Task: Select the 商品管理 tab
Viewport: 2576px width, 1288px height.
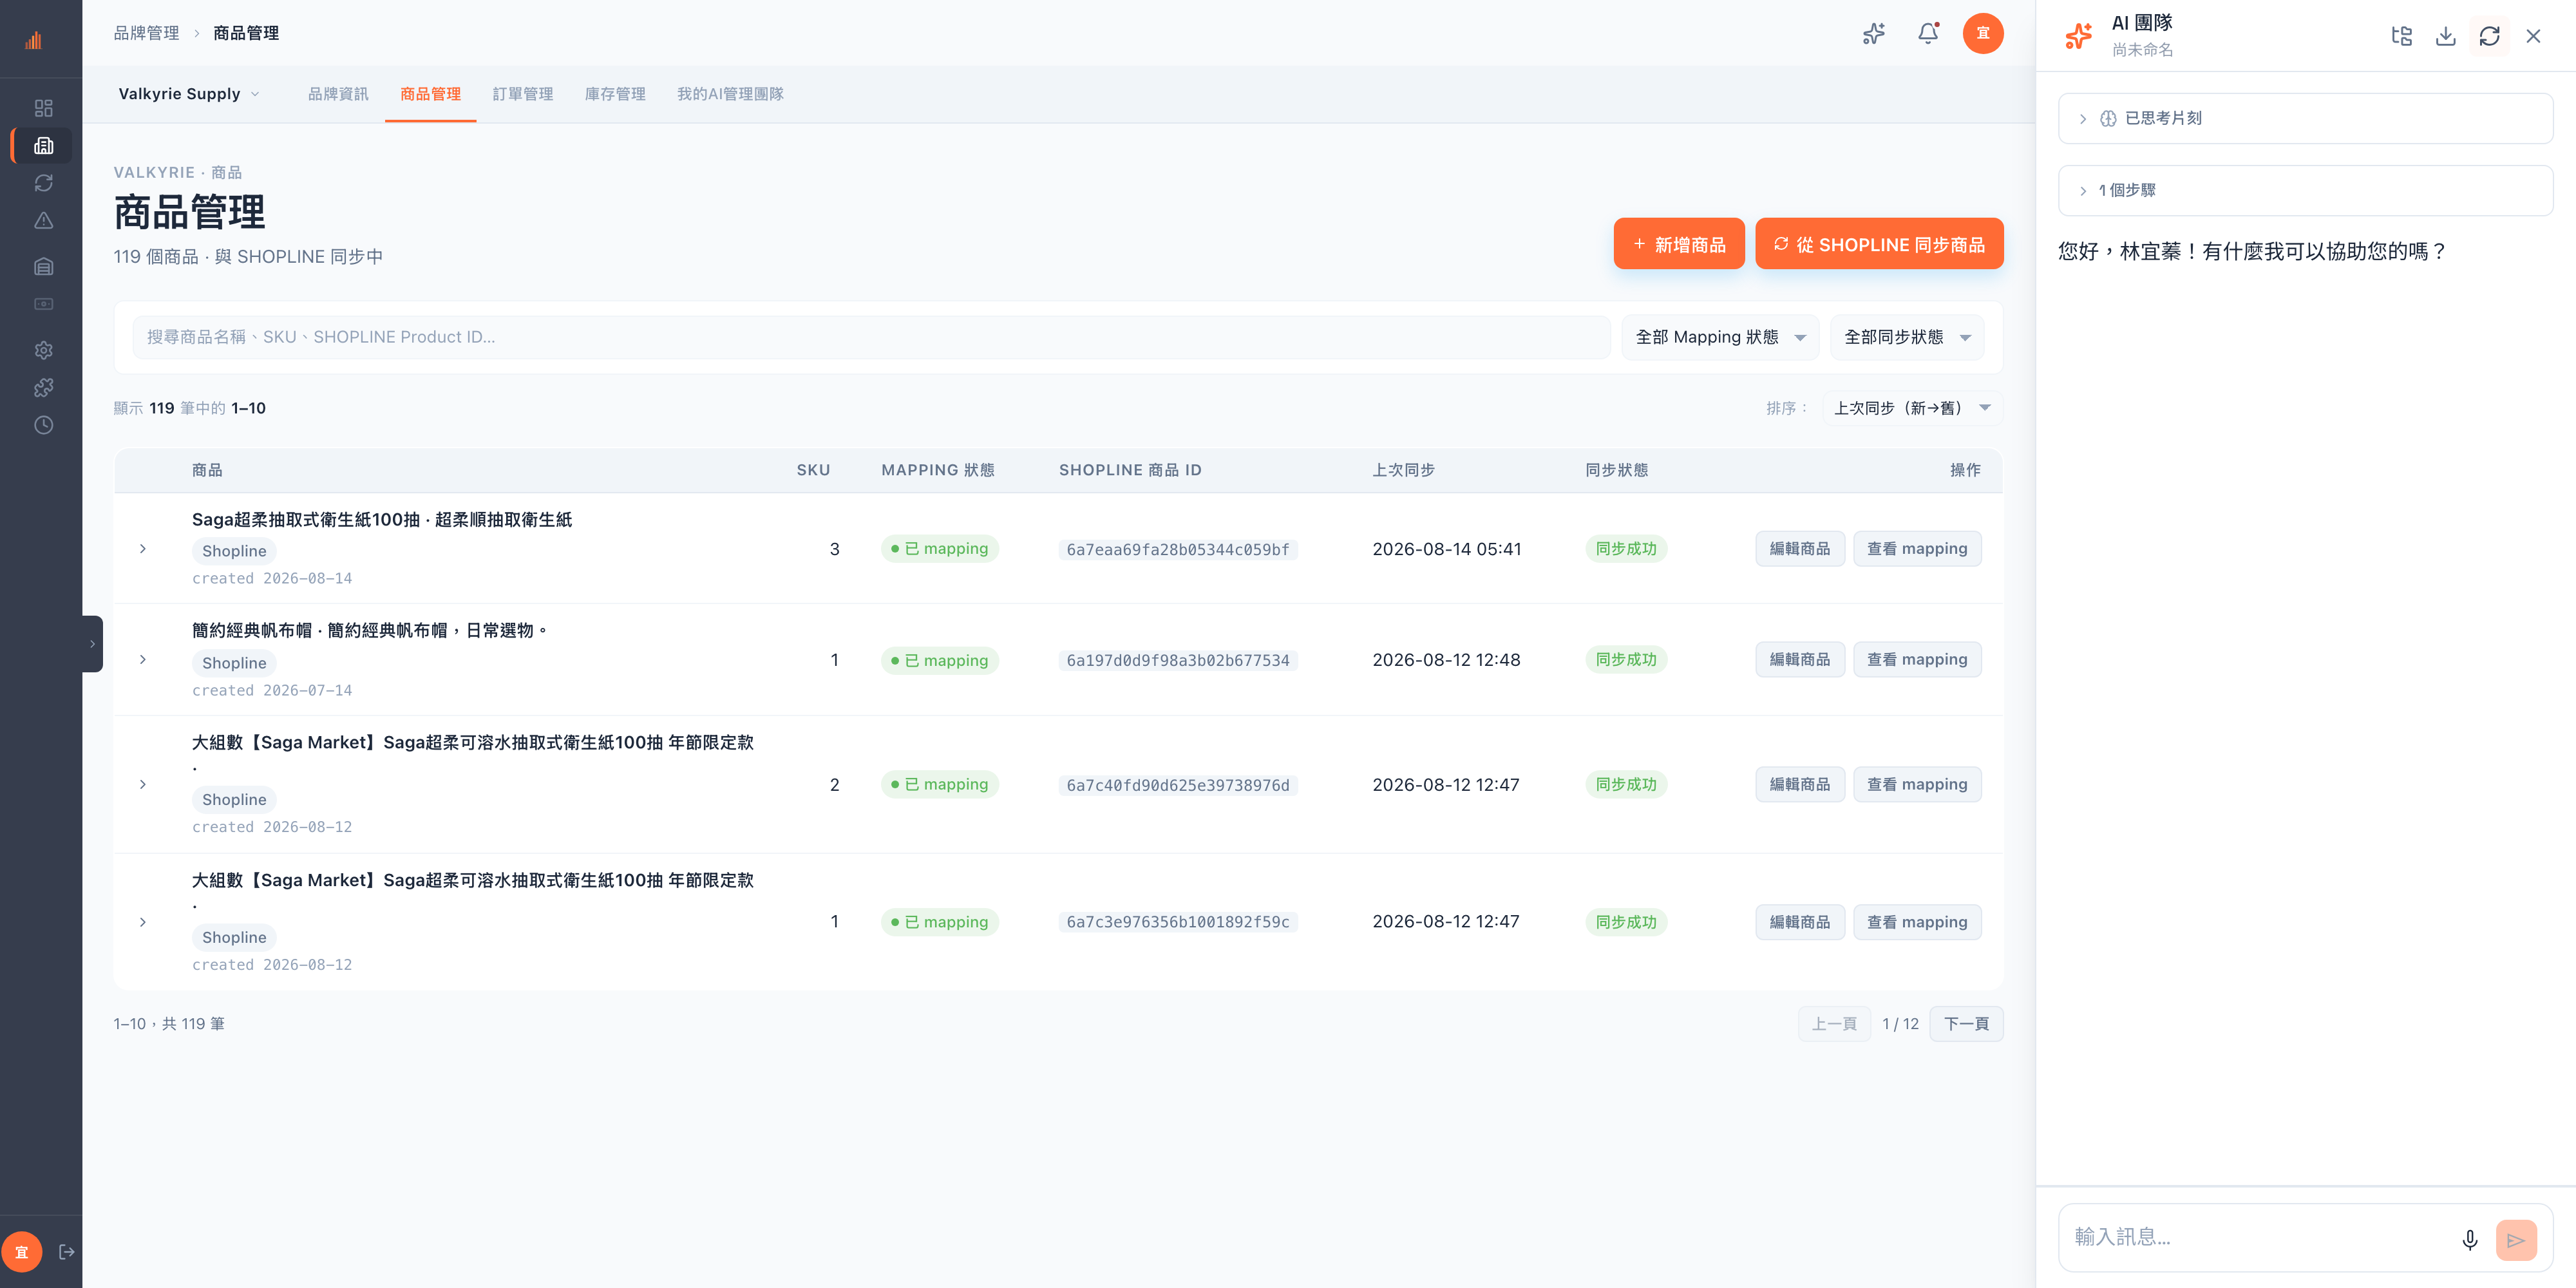Action: [x=430, y=94]
